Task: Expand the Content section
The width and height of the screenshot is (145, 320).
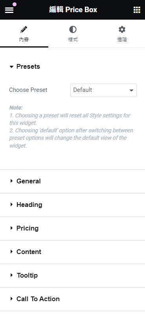Action: (x=72, y=252)
